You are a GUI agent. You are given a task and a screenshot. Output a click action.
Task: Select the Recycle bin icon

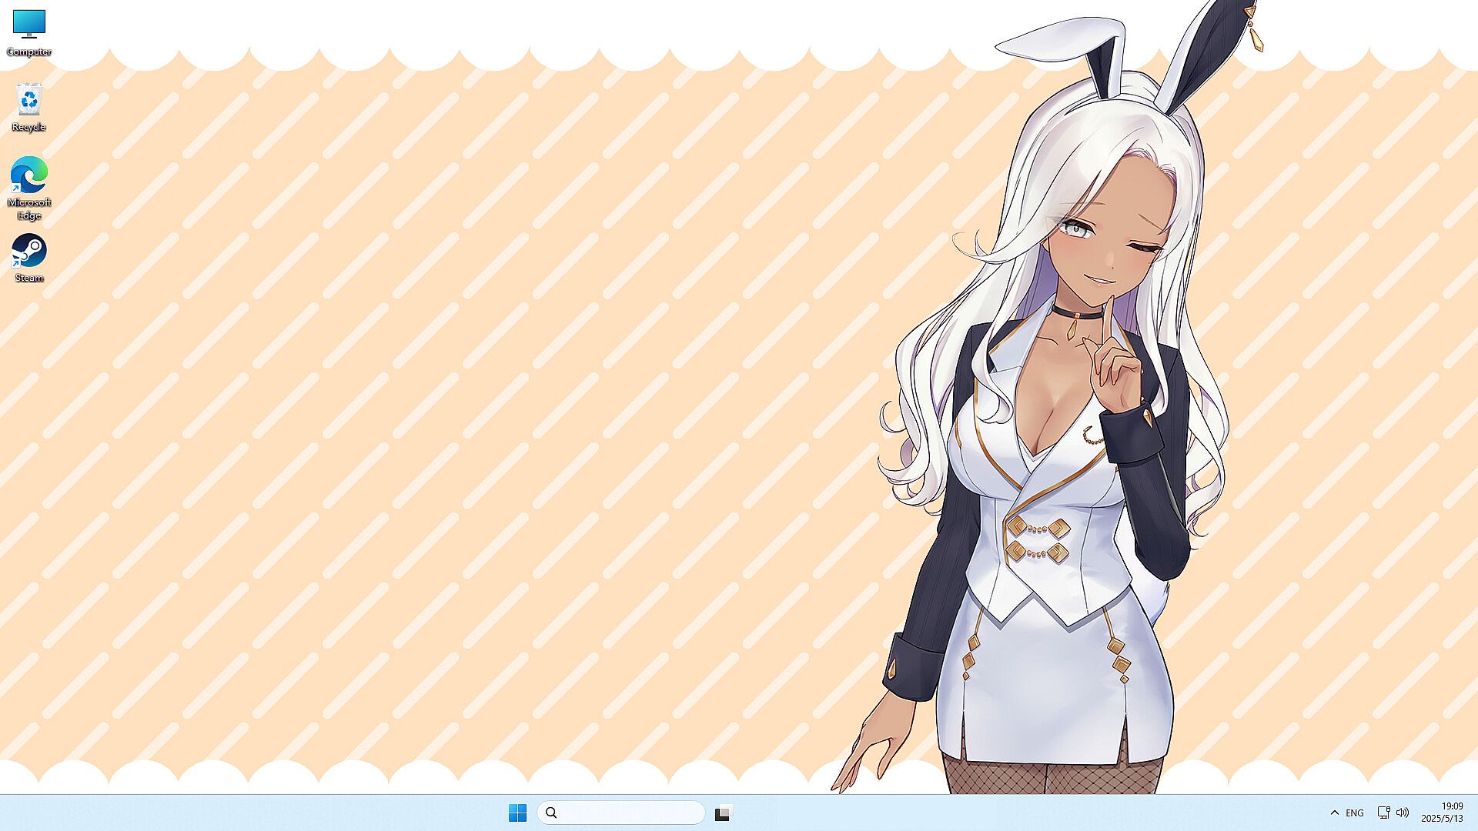coord(29,99)
